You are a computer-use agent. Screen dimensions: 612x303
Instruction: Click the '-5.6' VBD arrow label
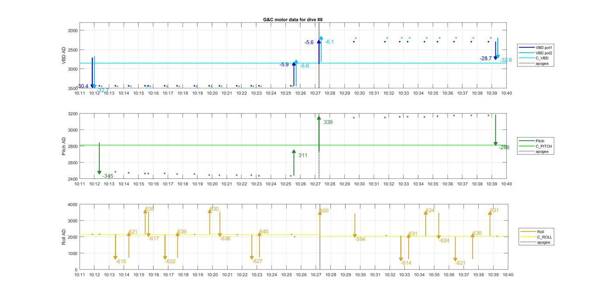[x=309, y=42]
